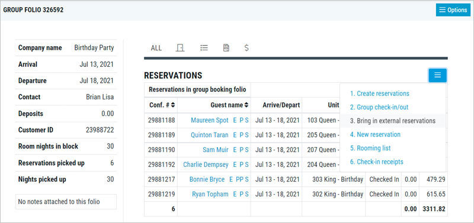The width and height of the screenshot is (474, 223).
Task: Click the Arrival date Jul 13, 2021
Action: point(97,64)
